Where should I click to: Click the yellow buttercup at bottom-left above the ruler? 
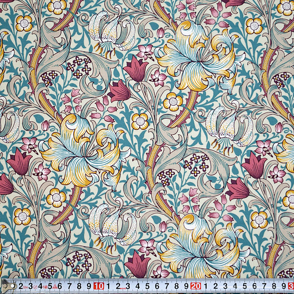(23, 216)
